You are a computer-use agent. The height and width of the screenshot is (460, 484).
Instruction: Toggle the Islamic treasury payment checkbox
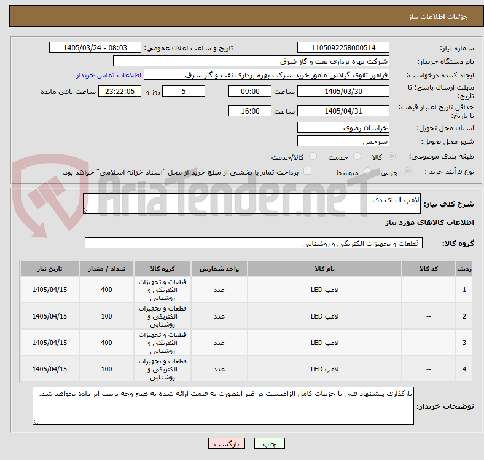click(x=307, y=171)
